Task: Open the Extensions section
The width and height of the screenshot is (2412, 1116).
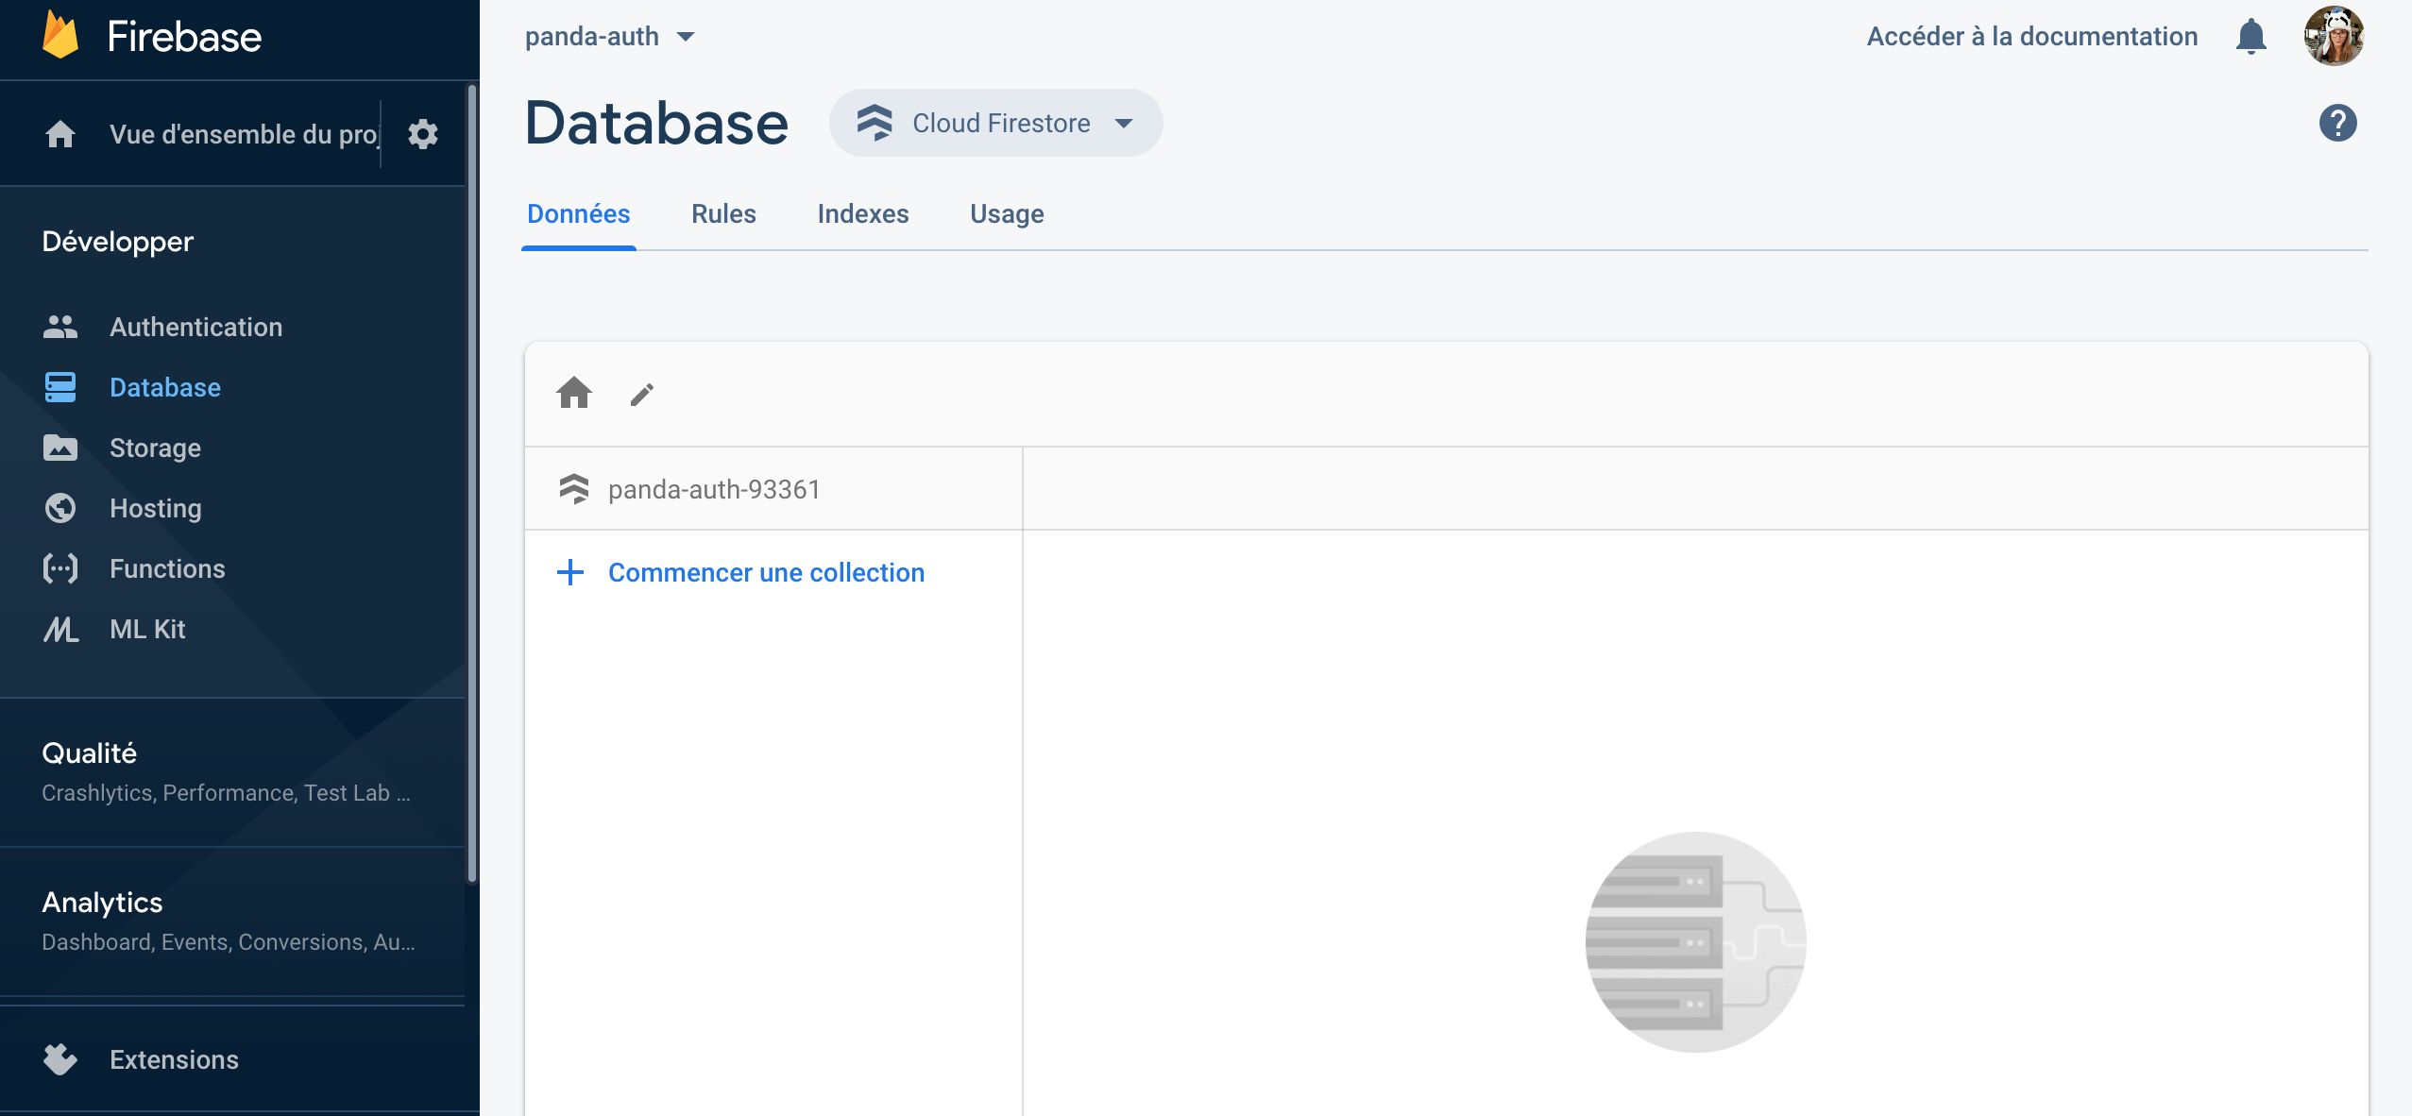Action: pyautogui.click(x=174, y=1059)
